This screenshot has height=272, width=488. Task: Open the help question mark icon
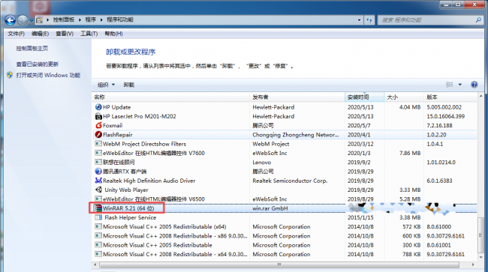point(474,85)
